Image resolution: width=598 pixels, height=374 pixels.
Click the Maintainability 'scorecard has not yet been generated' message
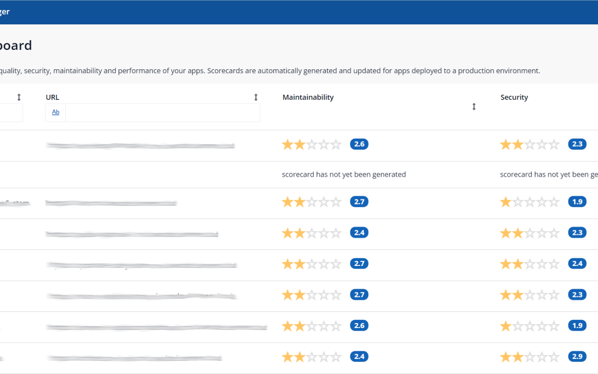pos(344,175)
